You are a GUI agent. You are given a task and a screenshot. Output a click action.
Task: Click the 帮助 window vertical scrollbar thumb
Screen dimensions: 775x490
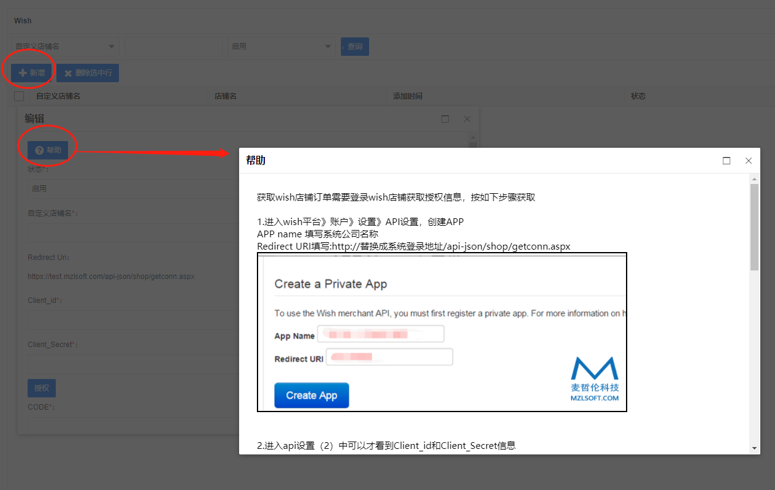(x=755, y=227)
